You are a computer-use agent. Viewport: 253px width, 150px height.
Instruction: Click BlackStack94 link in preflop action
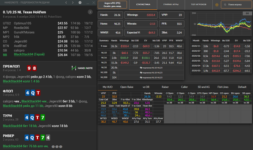click(x=12, y=81)
